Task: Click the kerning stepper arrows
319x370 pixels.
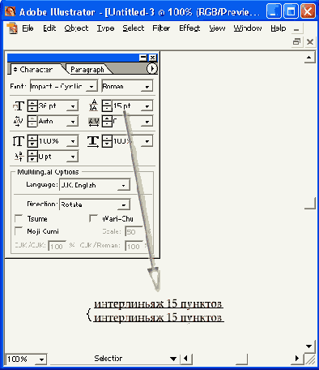Action: point(32,122)
